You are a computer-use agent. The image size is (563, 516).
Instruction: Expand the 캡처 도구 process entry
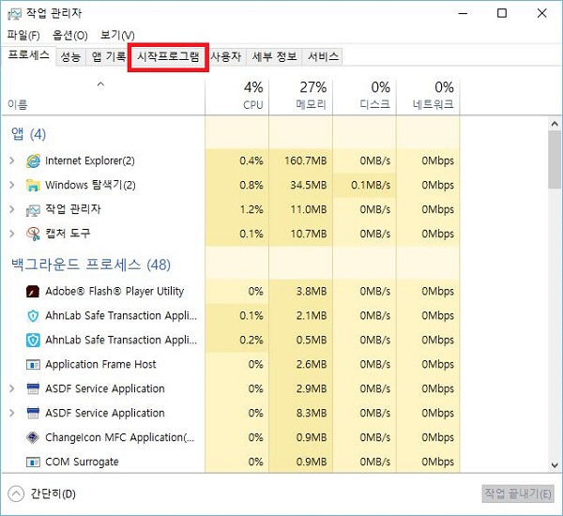pos(12,234)
